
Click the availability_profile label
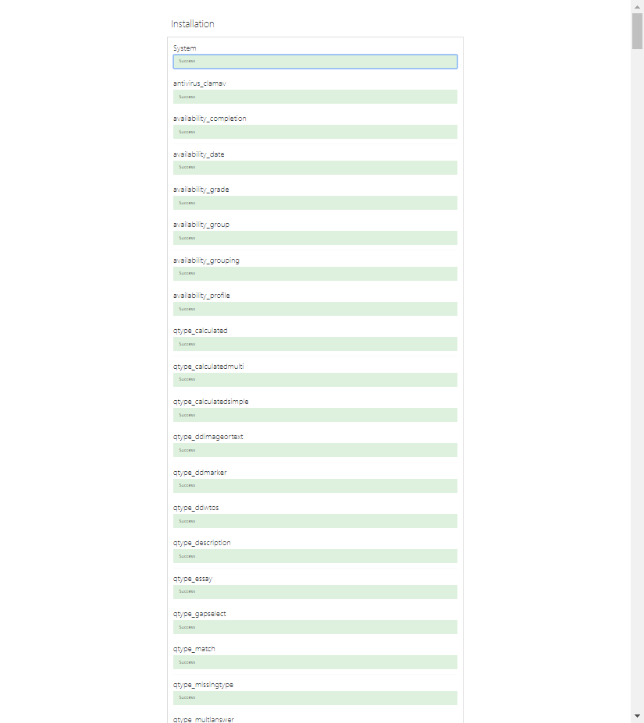click(x=201, y=296)
